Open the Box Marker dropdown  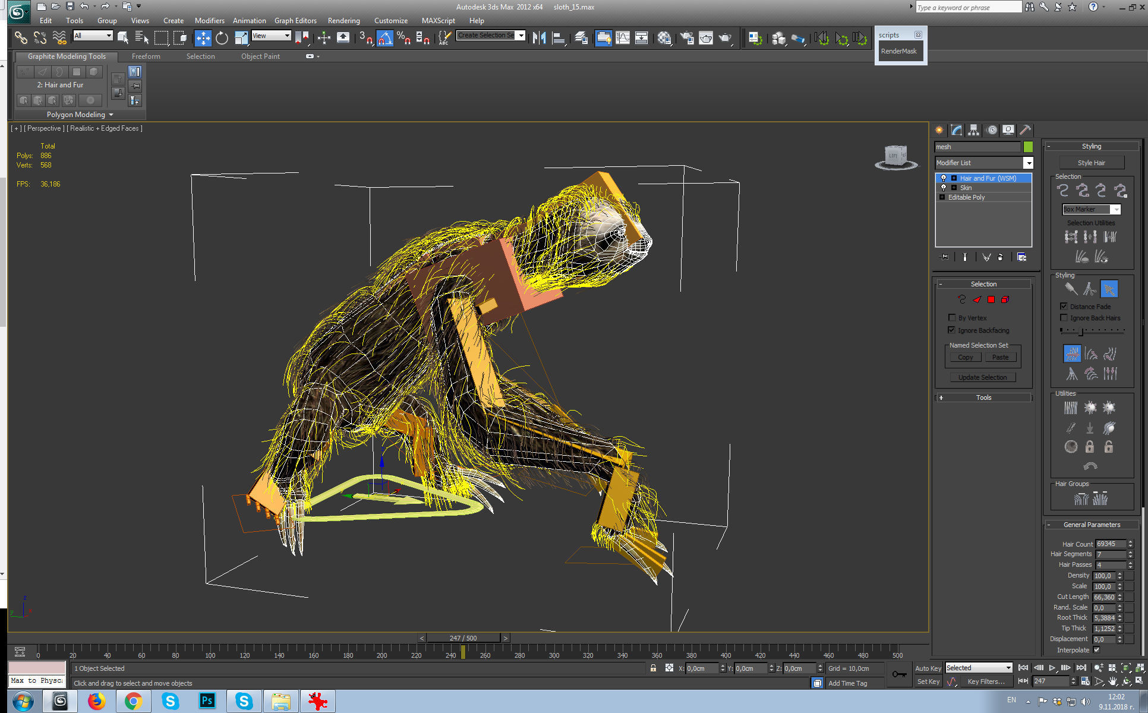(1091, 209)
